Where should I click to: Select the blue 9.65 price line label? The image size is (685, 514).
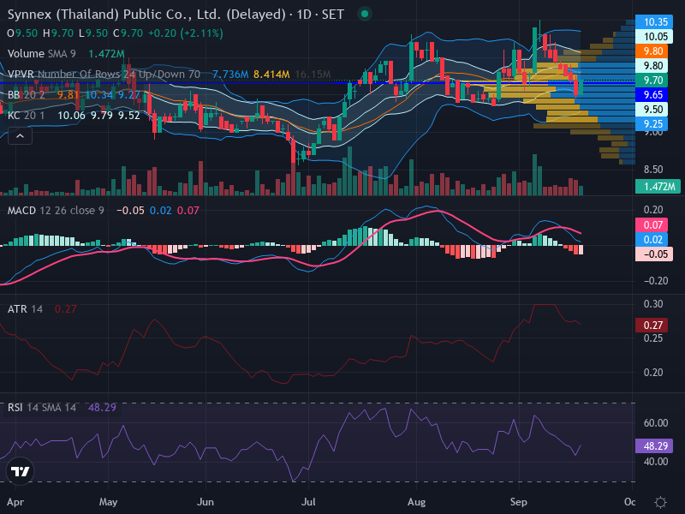[653, 94]
